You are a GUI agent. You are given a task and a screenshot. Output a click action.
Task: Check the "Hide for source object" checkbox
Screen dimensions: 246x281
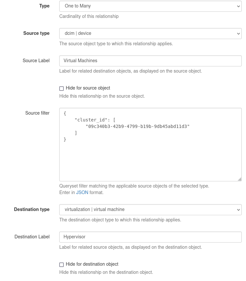coord(61,88)
